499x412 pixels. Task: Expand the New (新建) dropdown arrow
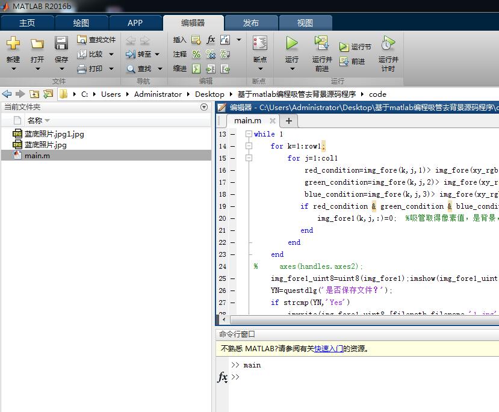tap(13, 69)
